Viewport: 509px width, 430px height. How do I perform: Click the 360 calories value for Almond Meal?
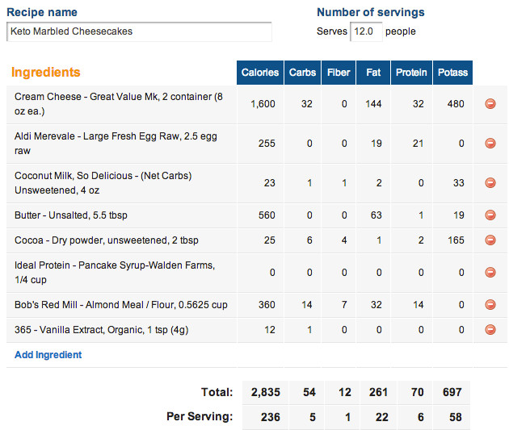[x=267, y=305]
